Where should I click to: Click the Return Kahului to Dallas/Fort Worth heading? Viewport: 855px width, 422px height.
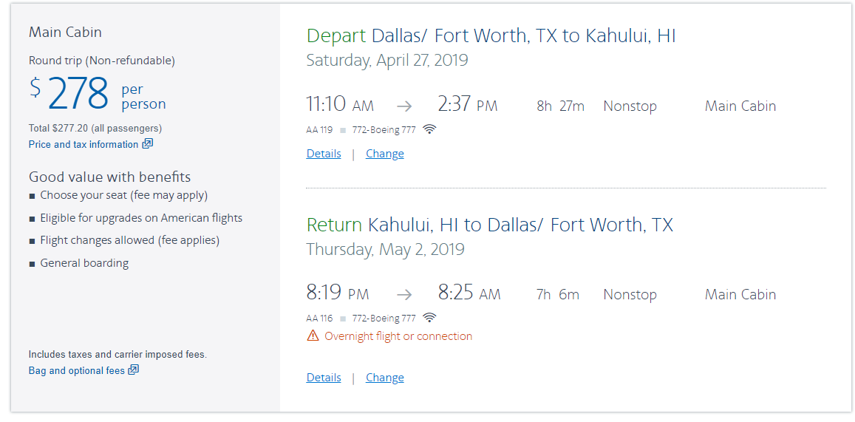489,225
